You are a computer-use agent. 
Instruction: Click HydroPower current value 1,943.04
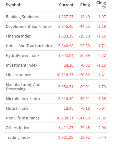(x=66, y=56)
